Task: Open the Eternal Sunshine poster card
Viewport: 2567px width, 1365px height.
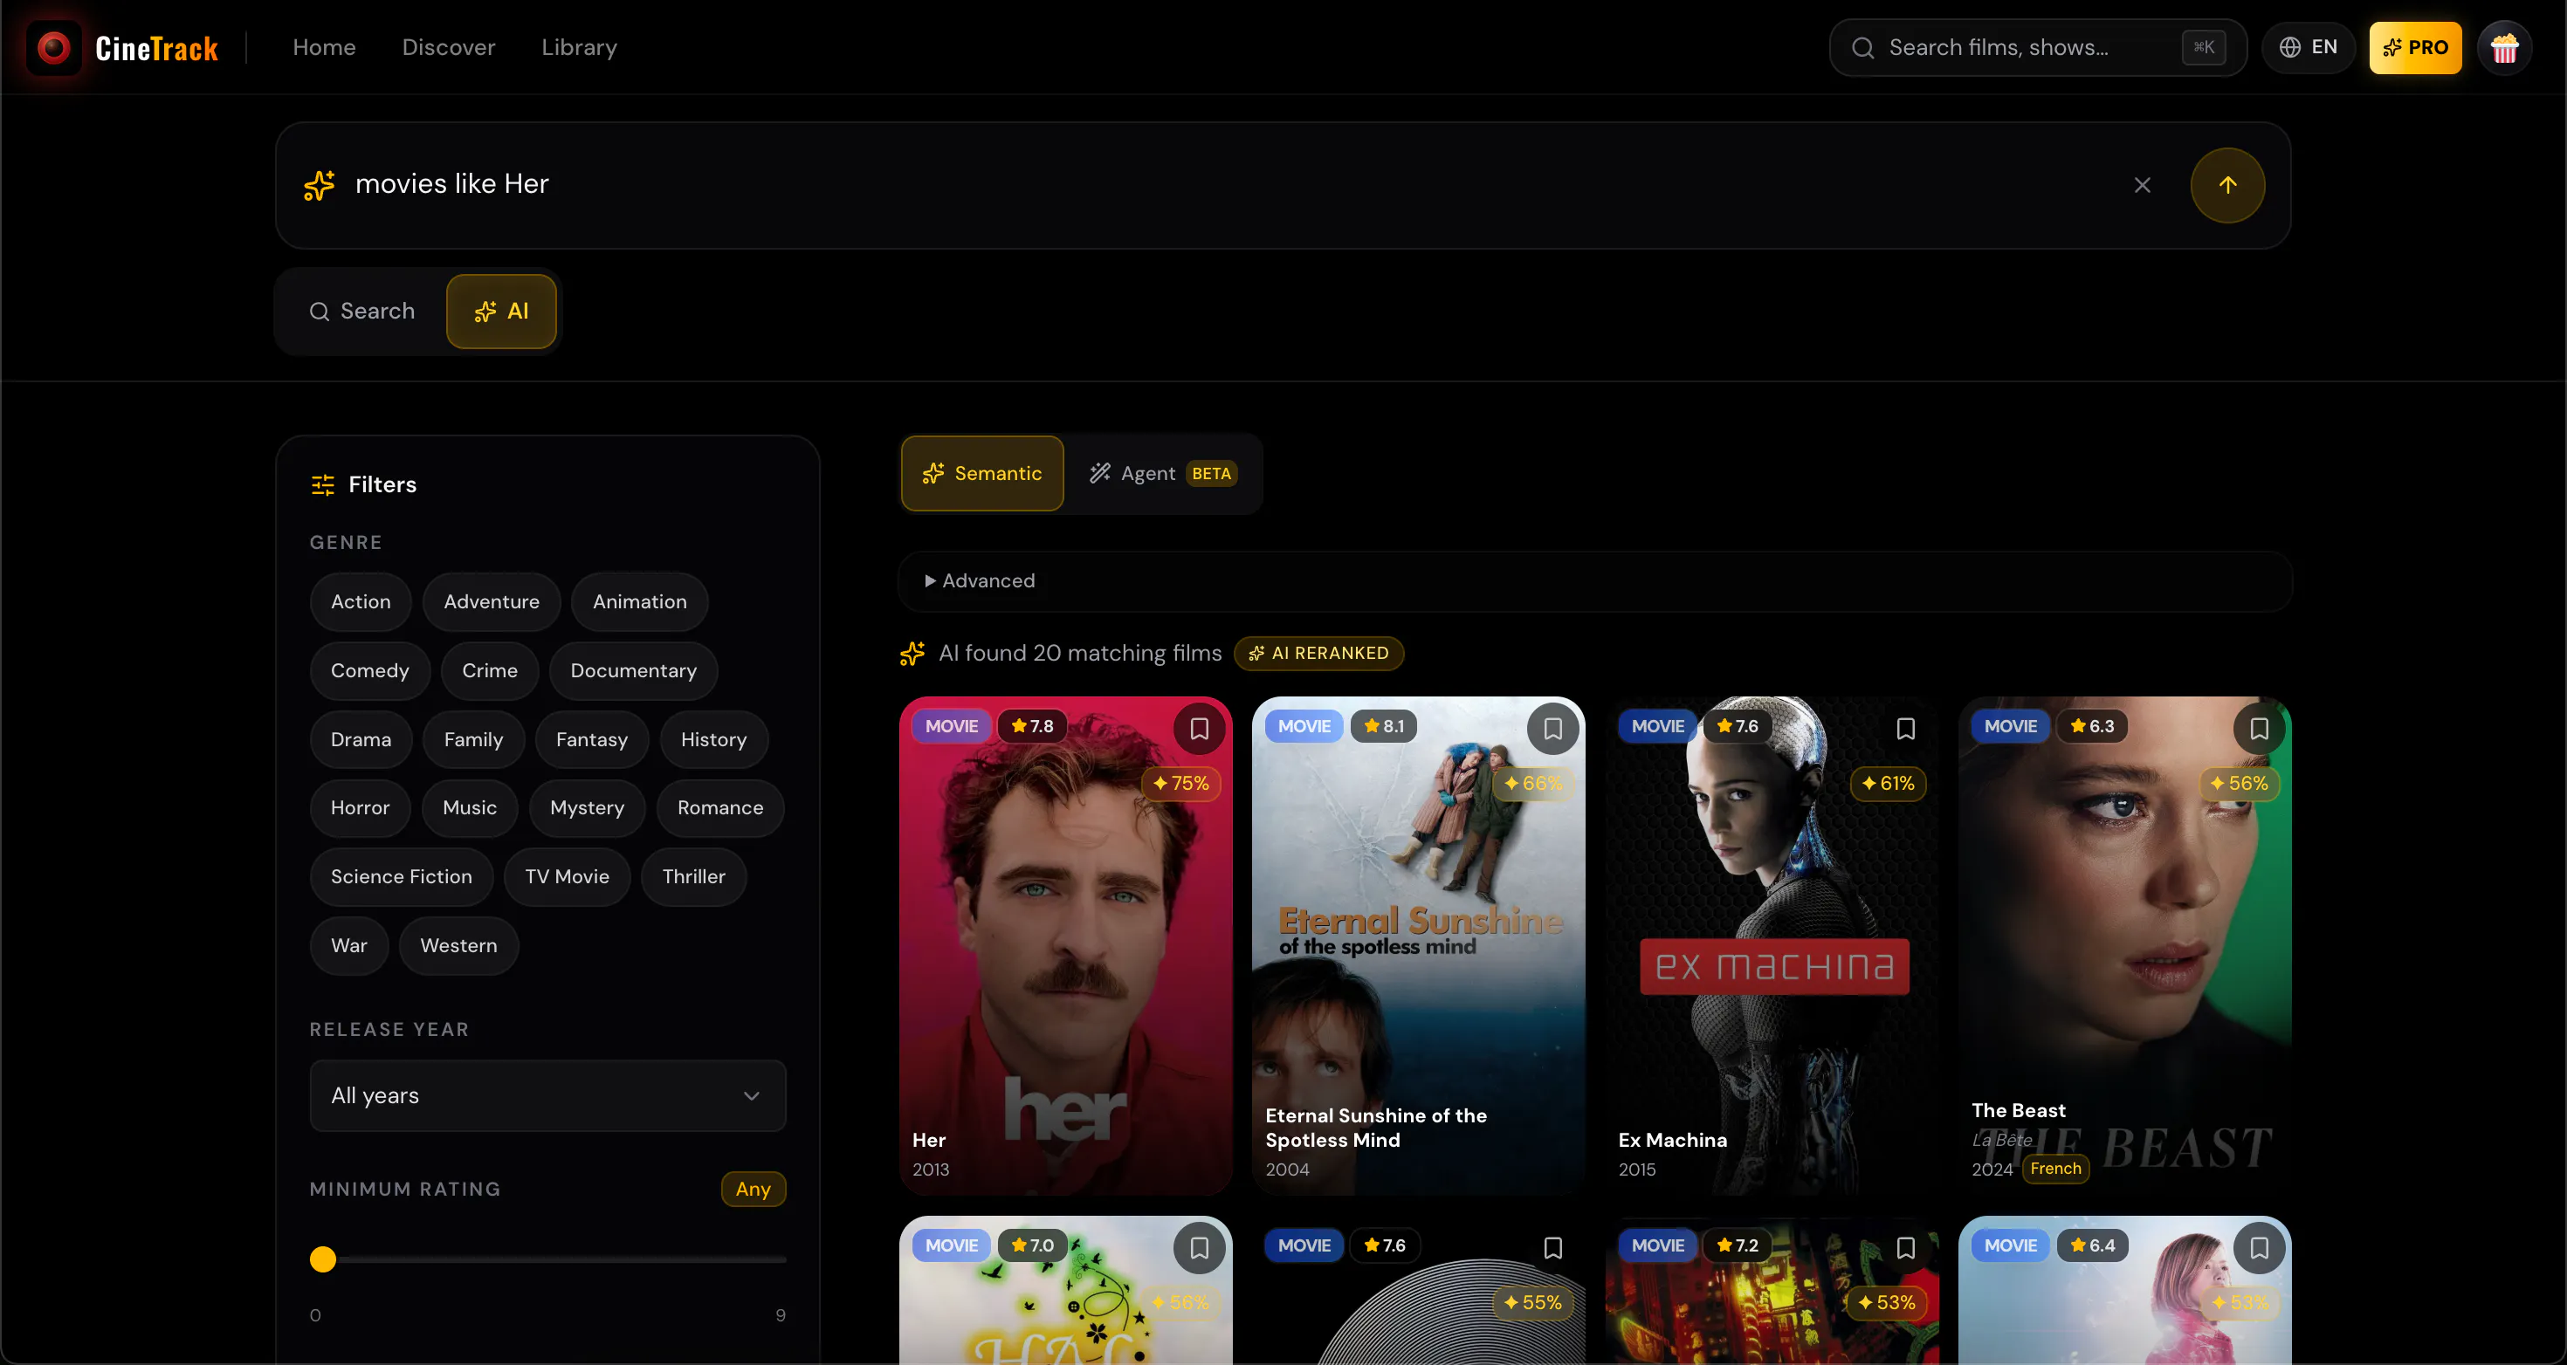Action: [1418, 945]
